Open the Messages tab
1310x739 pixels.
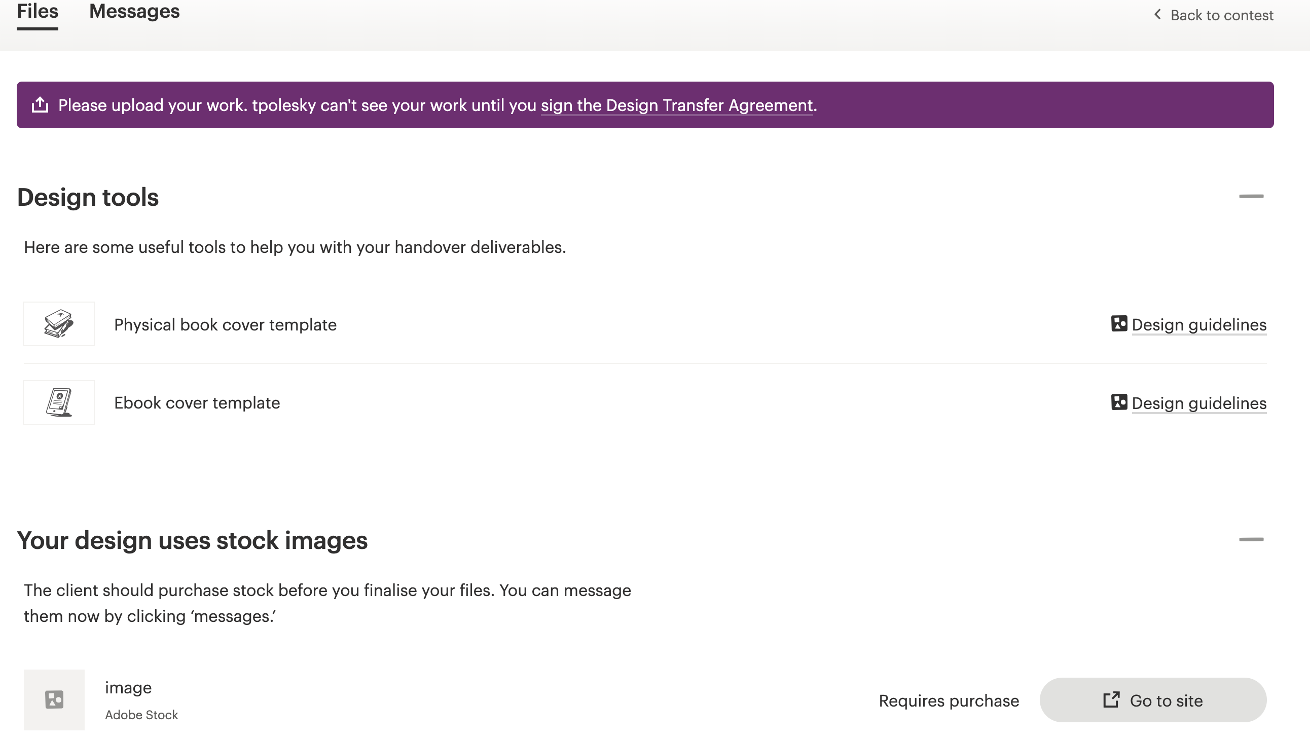134,12
